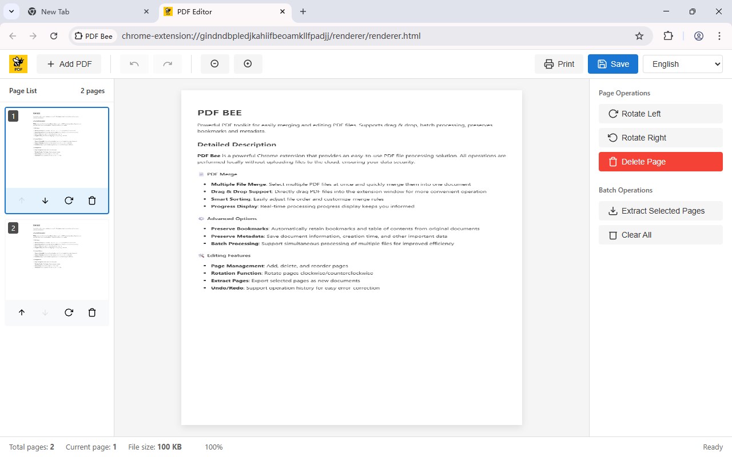Click the 'Page Operations' heading
The width and height of the screenshot is (732, 457).
pyautogui.click(x=624, y=93)
